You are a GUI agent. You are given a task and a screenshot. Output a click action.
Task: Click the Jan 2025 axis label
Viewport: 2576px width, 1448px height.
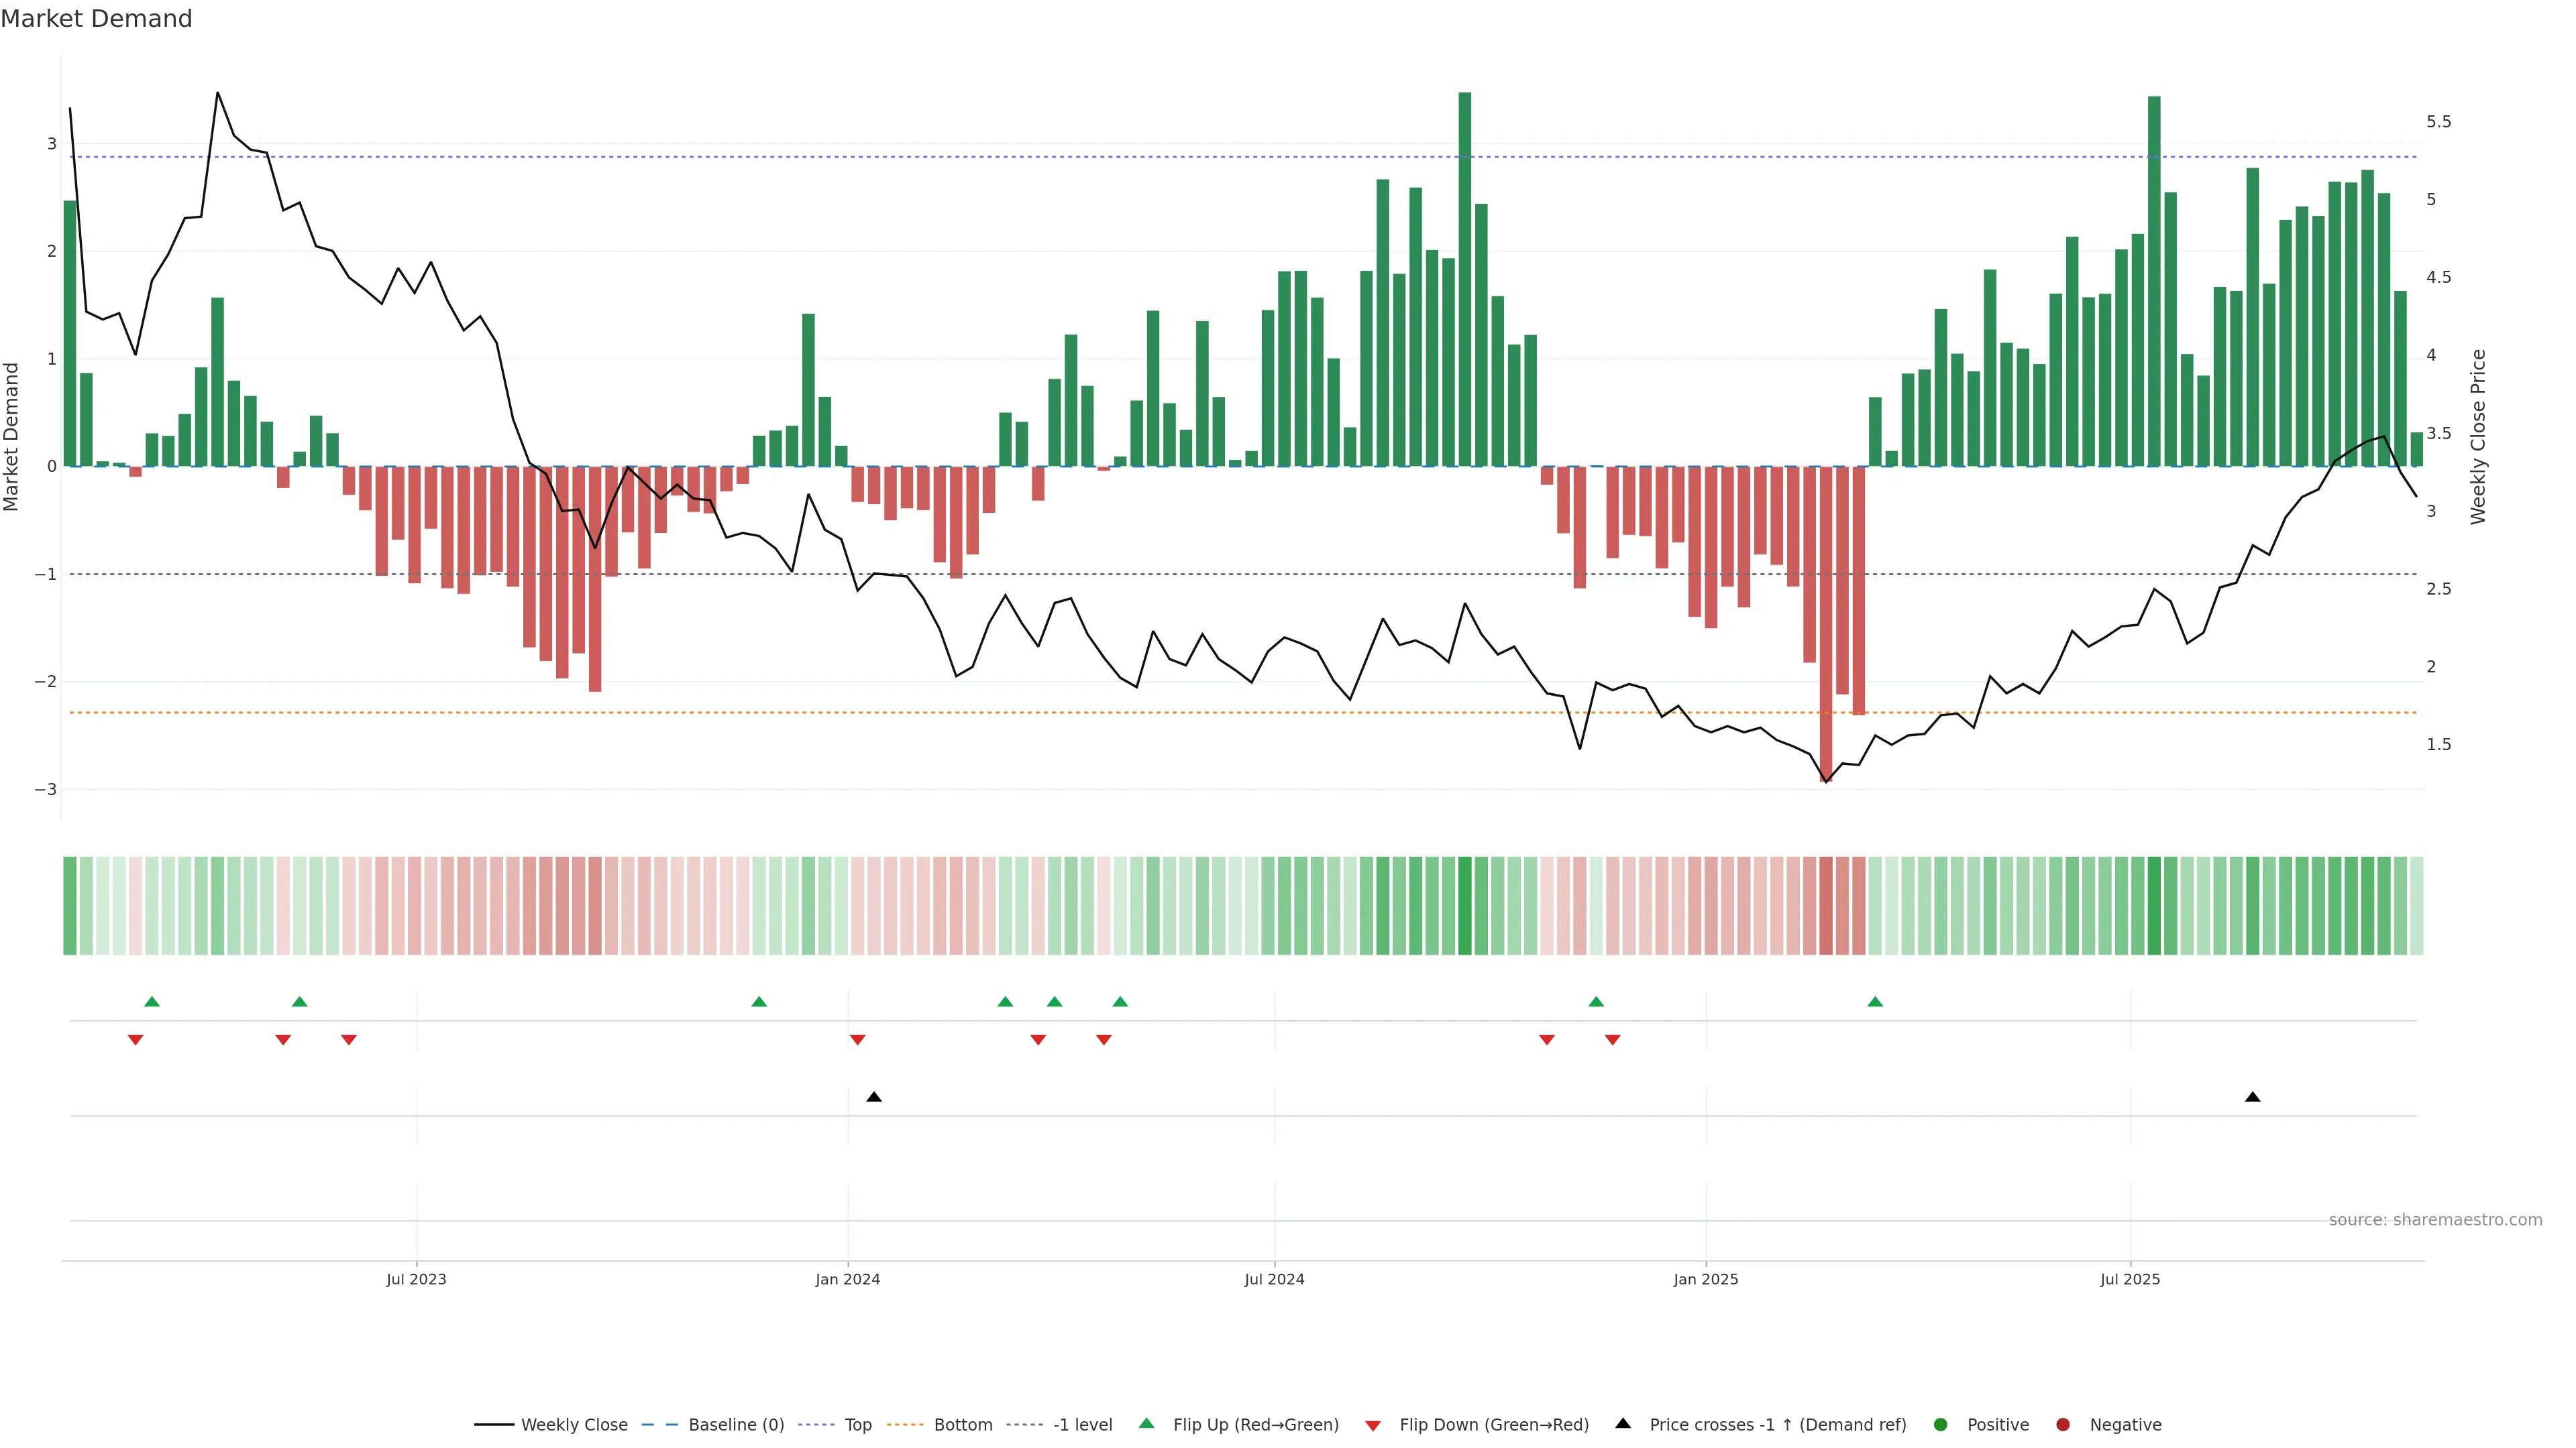(x=1705, y=1279)
